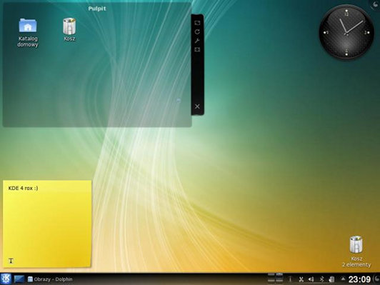
Task: Click the sticky note text KDE 4 rox
Action: click(x=23, y=188)
